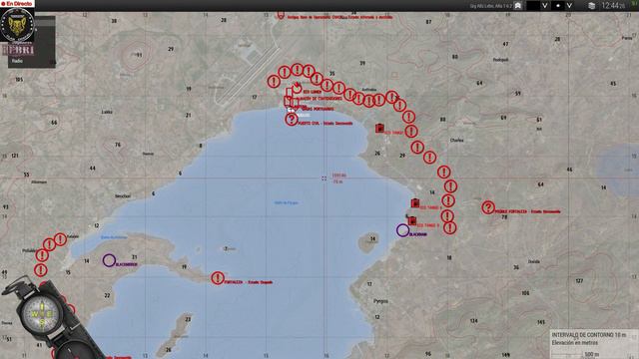Click the Neochori town label
This screenshot has width=639, height=359.
click(123, 196)
